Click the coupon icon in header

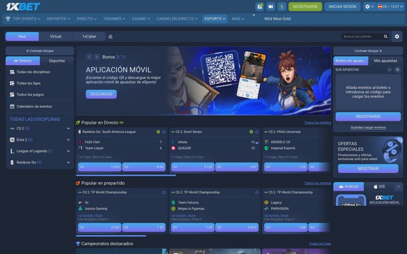click(271, 6)
